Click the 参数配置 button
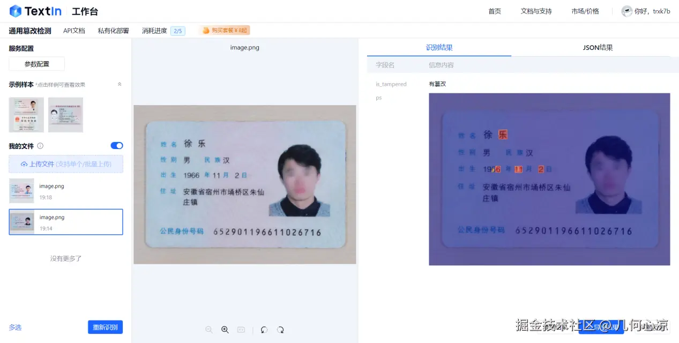This screenshot has width=679, height=343. pos(36,63)
